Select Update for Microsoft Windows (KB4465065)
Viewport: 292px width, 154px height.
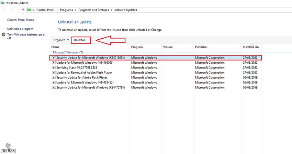(85, 63)
